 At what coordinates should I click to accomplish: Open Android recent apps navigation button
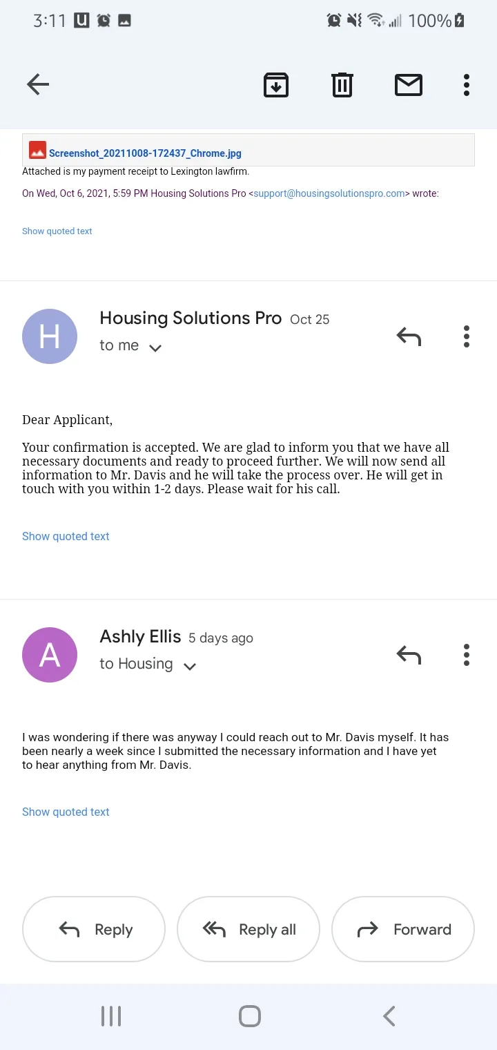pyautogui.click(x=111, y=1016)
